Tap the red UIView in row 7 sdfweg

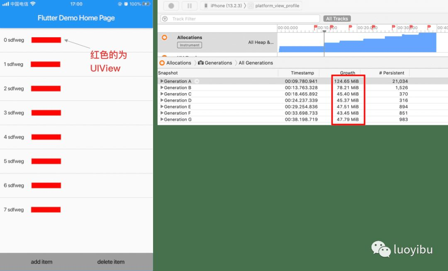(x=46, y=210)
